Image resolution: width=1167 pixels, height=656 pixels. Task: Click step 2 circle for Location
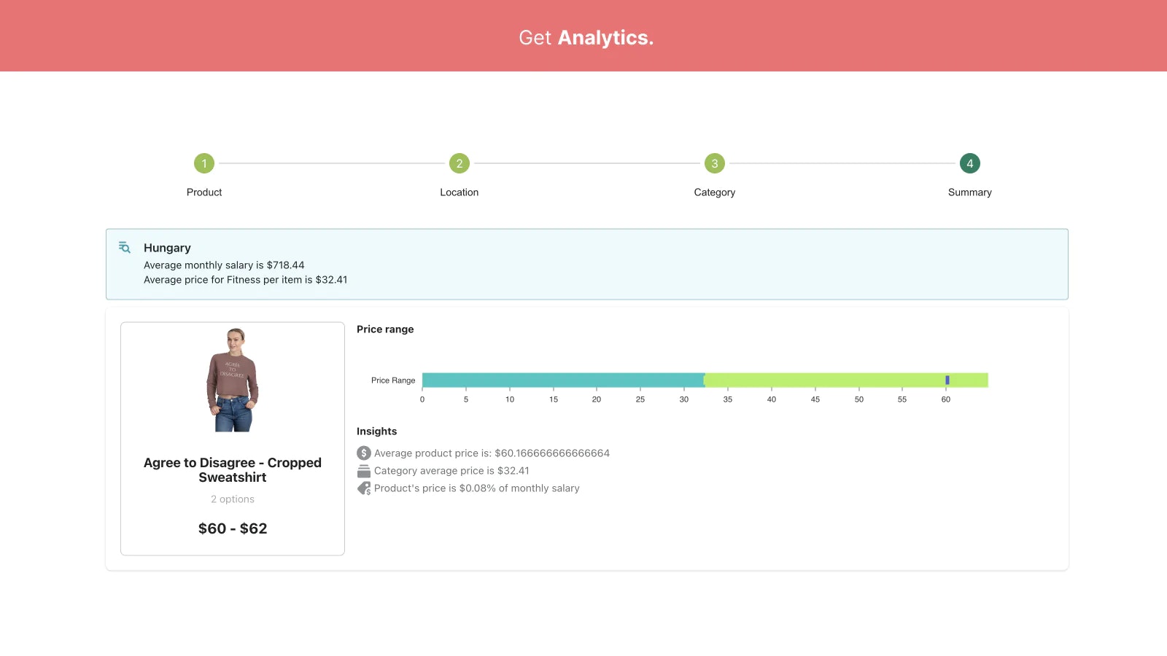(460, 163)
